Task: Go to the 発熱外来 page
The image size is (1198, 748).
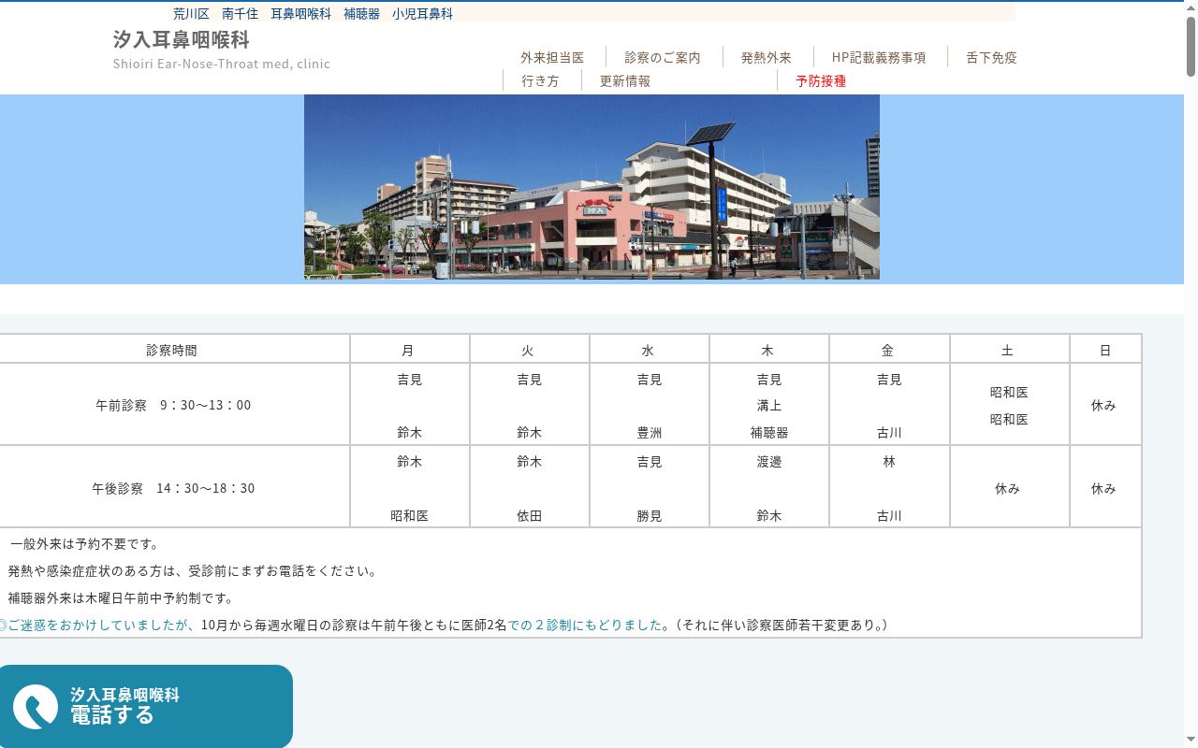Action: (767, 57)
